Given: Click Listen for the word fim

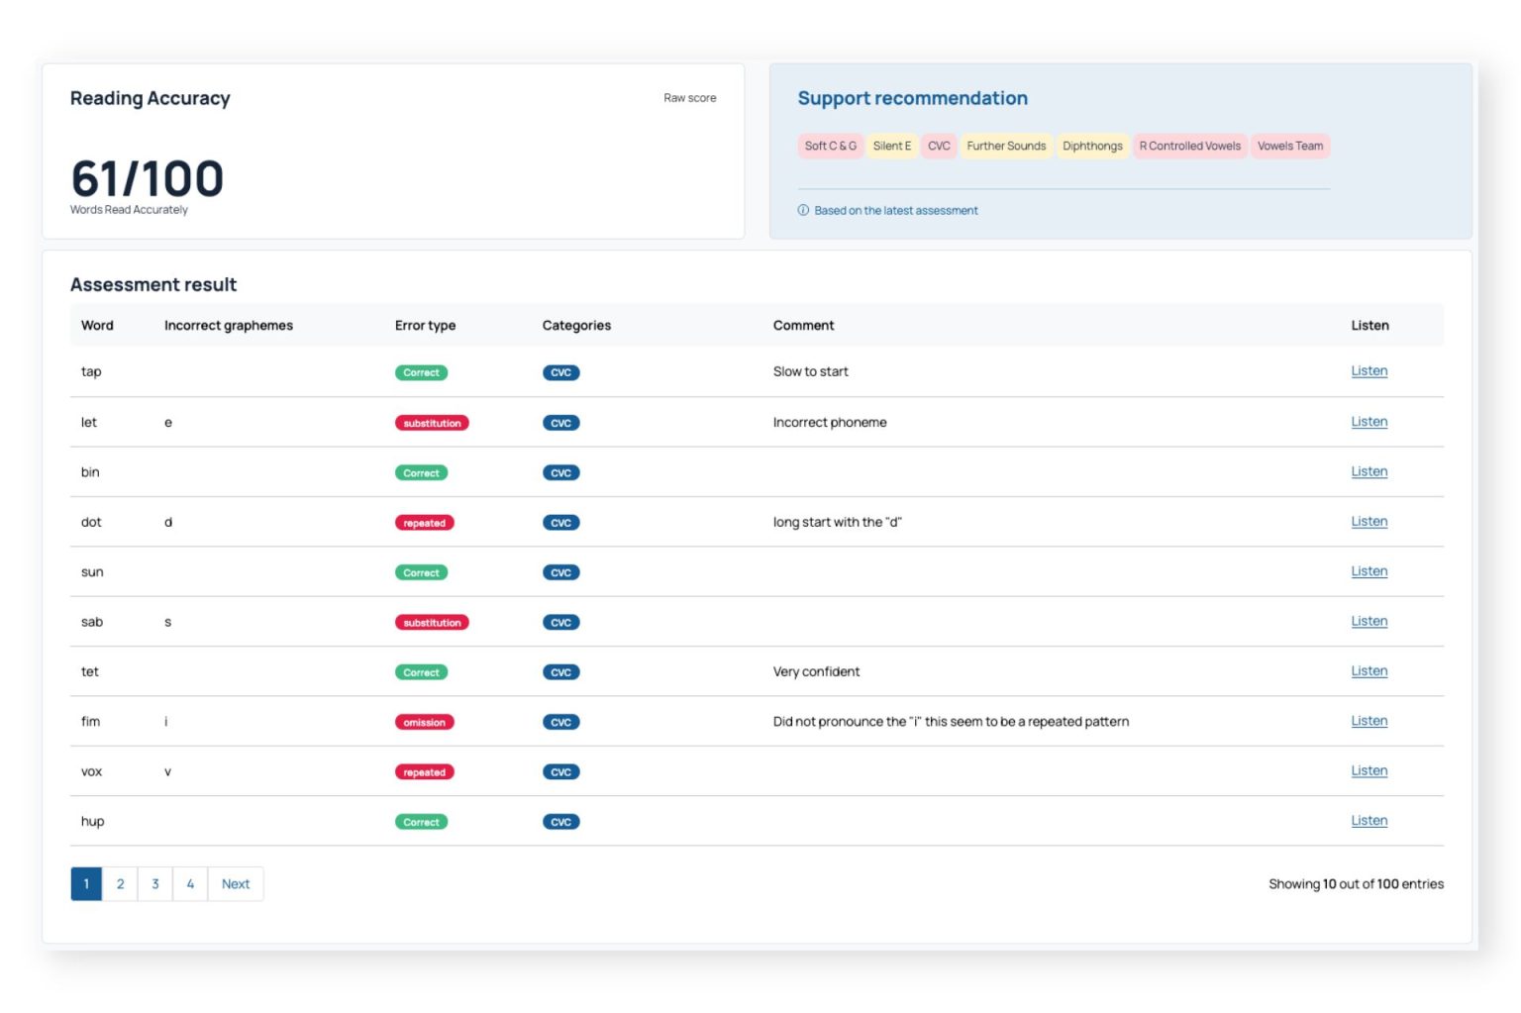Looking at the screenshot, I should [x=1369, y=721].
